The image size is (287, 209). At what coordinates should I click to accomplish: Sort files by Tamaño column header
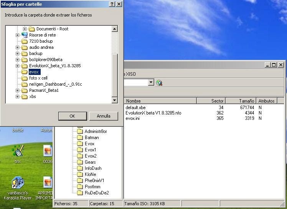pos(241,101)
